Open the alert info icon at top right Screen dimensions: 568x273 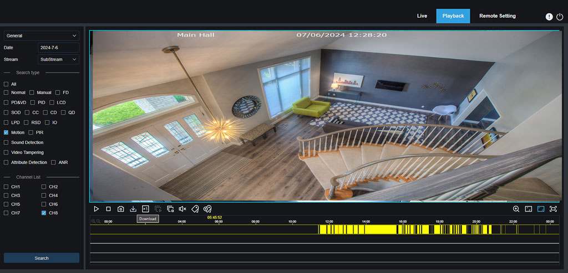point(549,17)
